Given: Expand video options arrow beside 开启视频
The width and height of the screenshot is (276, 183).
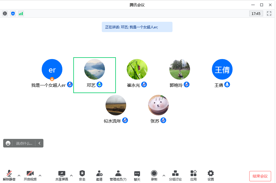Looking at the screenshot, I should tap(40, 176).
